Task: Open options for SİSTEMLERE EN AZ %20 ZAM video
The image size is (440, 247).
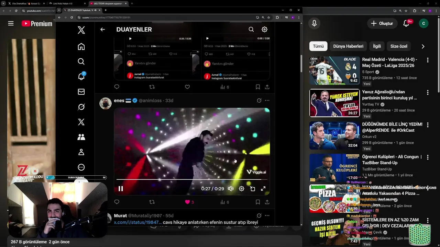Action: coord(428,220)
